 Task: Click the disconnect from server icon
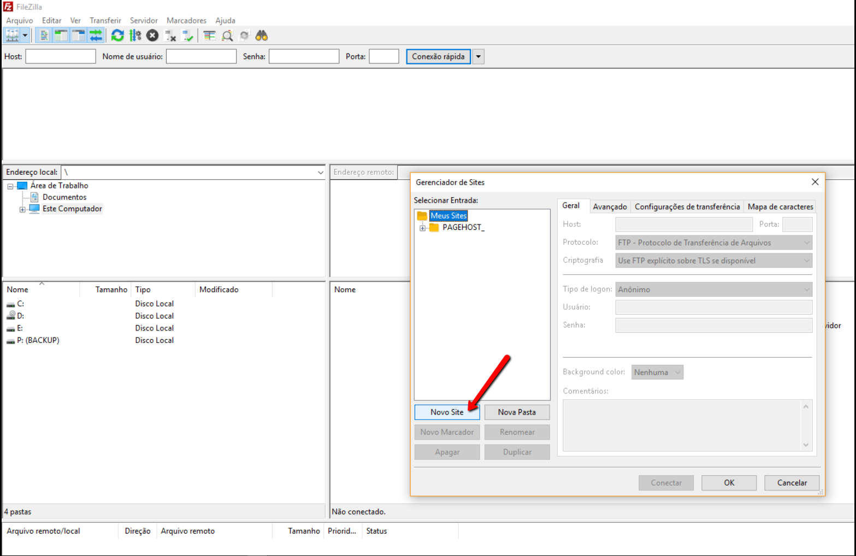(170, 36)
